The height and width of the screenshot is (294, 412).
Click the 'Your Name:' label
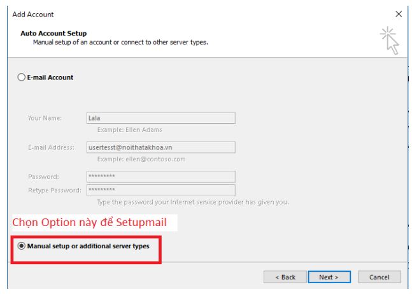(44, 117)
